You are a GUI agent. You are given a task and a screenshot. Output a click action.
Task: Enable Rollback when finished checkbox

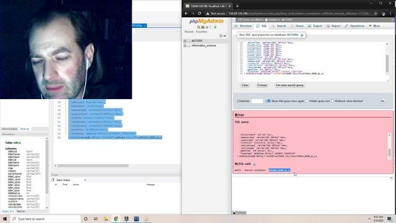(332, 101)
